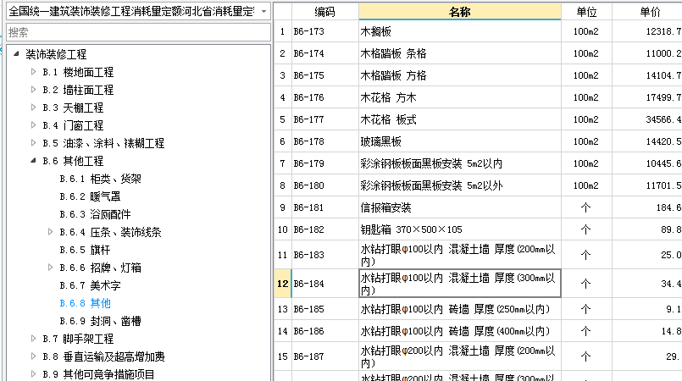Select code cell B6-187
Screen dimensions: 682x381
(x=325, y=356)
